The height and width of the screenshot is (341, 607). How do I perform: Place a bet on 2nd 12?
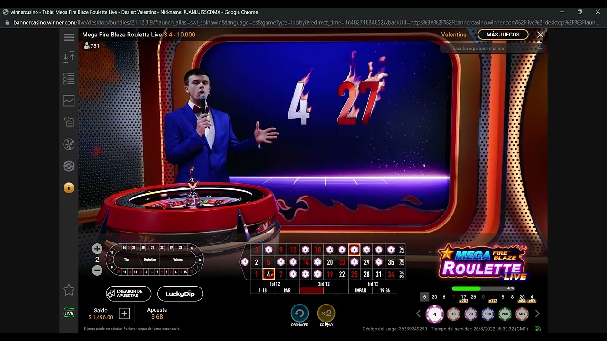click(323, 284)
